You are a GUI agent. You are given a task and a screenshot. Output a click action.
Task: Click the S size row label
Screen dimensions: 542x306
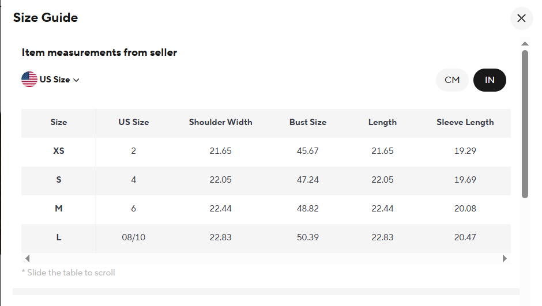(x=59, y=180)
